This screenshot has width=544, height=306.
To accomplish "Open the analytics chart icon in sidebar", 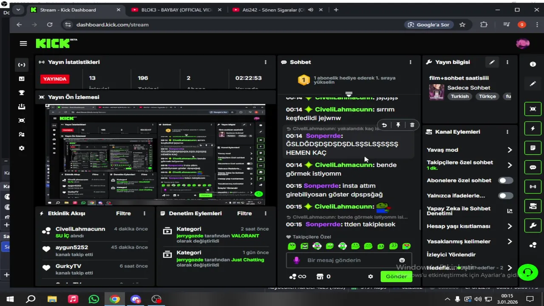I will click(22, 79).
